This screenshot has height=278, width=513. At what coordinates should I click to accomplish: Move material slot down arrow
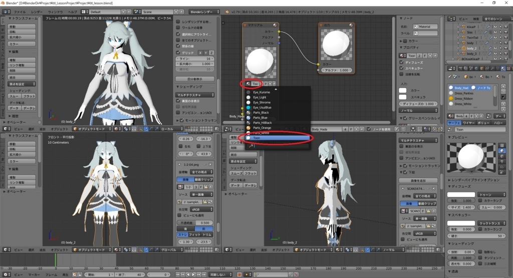503,109
